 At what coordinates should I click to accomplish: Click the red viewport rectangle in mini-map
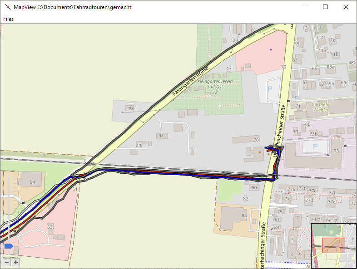point(333,245)
